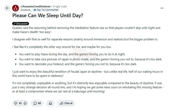The image size is (169, 108).
Task: Open the subreddit avatar icon
Action: [16, 8]
